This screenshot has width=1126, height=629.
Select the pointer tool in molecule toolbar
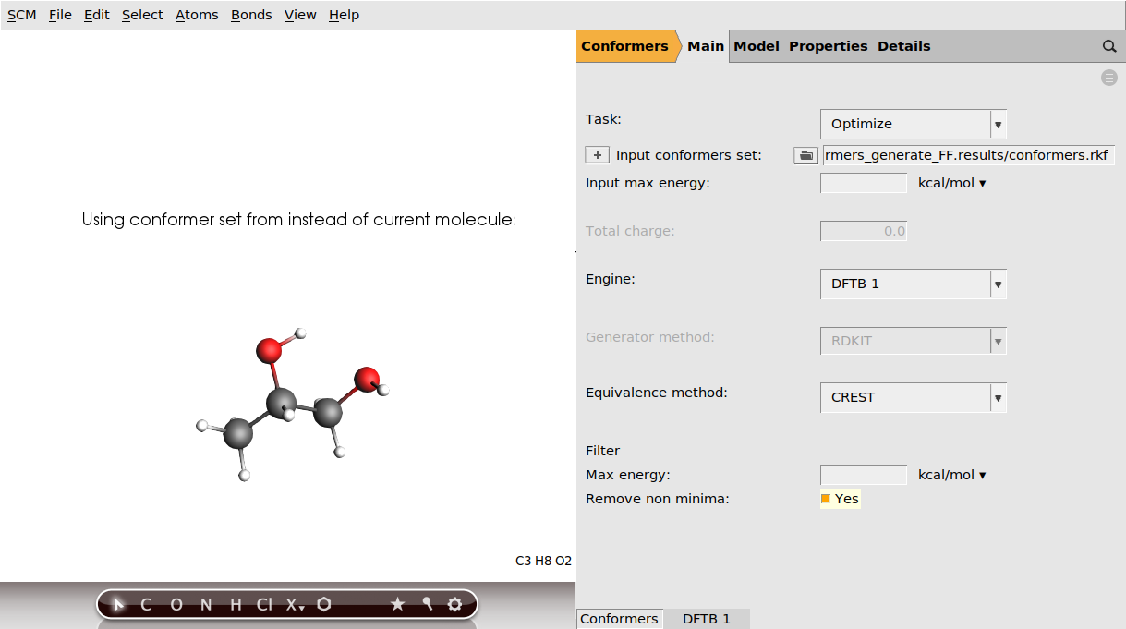[x=117, y=604]
